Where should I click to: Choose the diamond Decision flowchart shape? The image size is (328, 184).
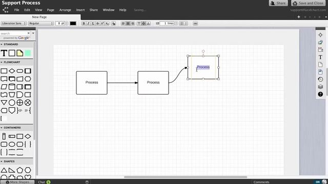[x=12, y=71]
